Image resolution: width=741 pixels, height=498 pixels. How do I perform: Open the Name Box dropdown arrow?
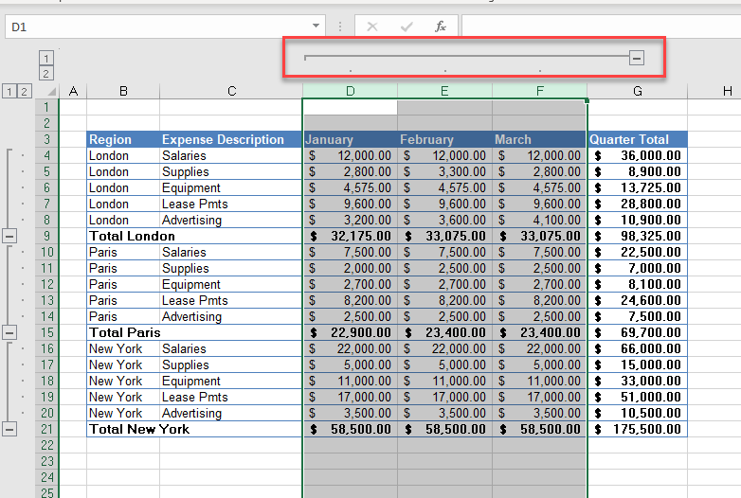(316, 27)
